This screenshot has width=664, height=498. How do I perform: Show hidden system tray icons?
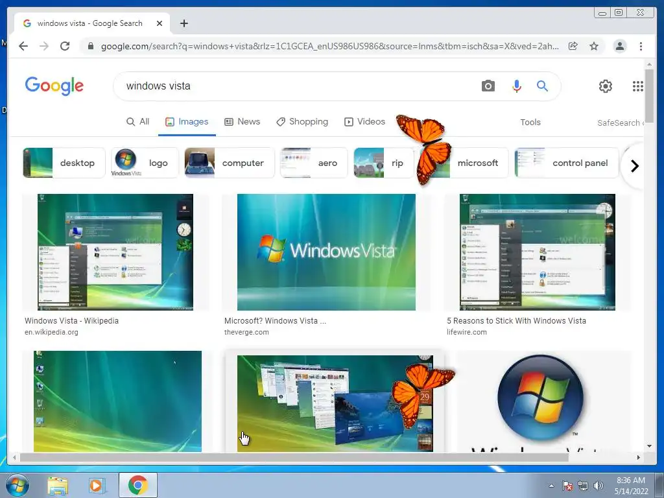(x=551, y=486)
